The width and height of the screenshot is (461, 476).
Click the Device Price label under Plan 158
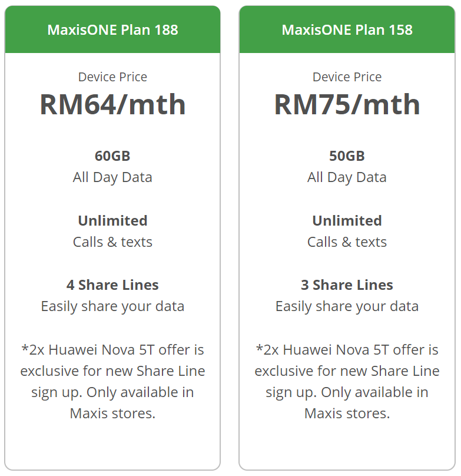coord(347,77)
